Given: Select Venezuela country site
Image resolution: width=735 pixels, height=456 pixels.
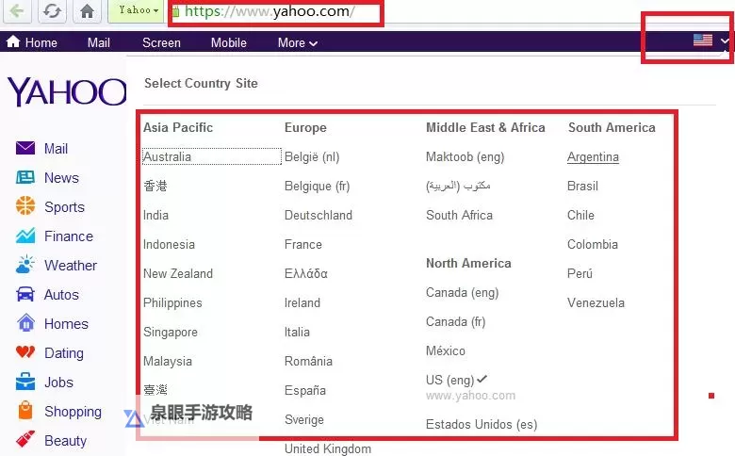Looking at the screenshot, I should coord(596,302).
